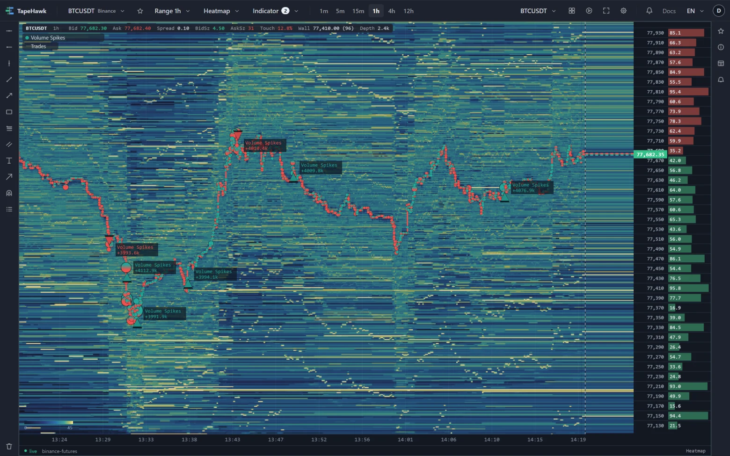The width and height of the screenshot is (730, 456).
Task: Open notifications bell in top bar
Action: (649, 11)
